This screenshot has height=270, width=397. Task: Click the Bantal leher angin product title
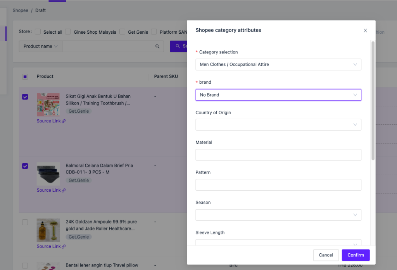click(102, 265)
